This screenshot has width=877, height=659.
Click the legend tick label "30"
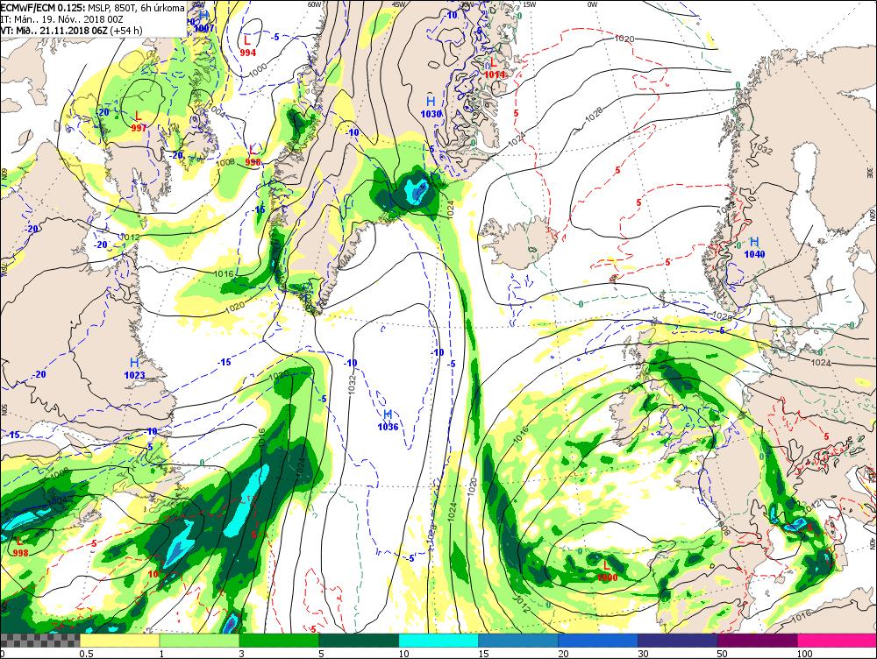pos(643,654)
